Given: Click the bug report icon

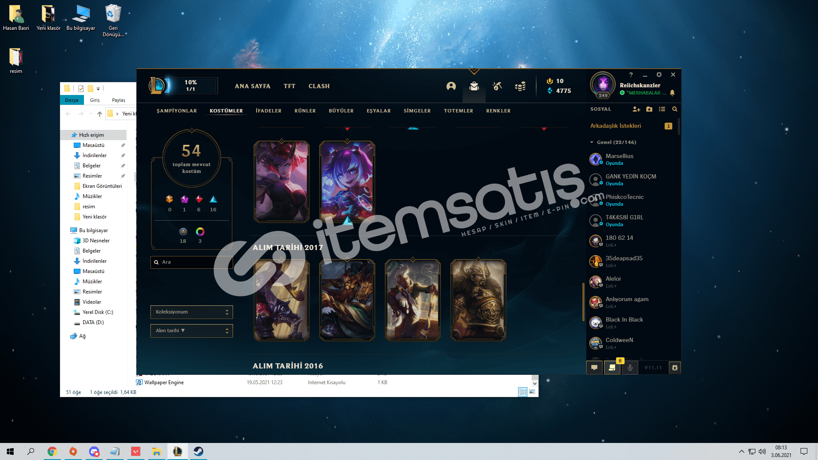Looking at the screenshot, I should point(675,368).
